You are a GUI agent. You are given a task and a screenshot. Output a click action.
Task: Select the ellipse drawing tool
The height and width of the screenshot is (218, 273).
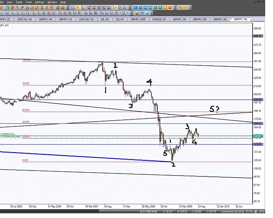(112, 13)
